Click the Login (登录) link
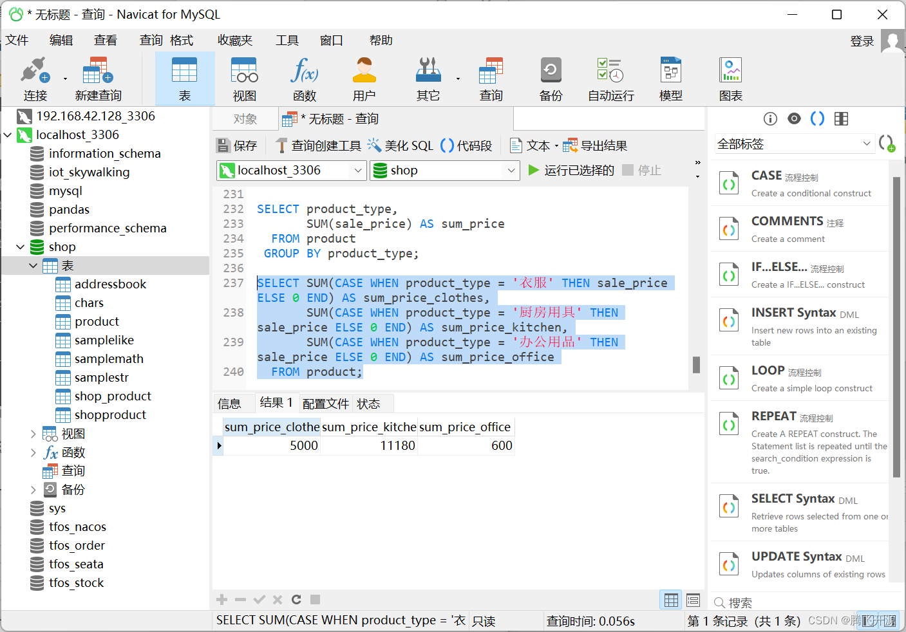Screen dimensions: 906x632 click(x=862, y=41)
